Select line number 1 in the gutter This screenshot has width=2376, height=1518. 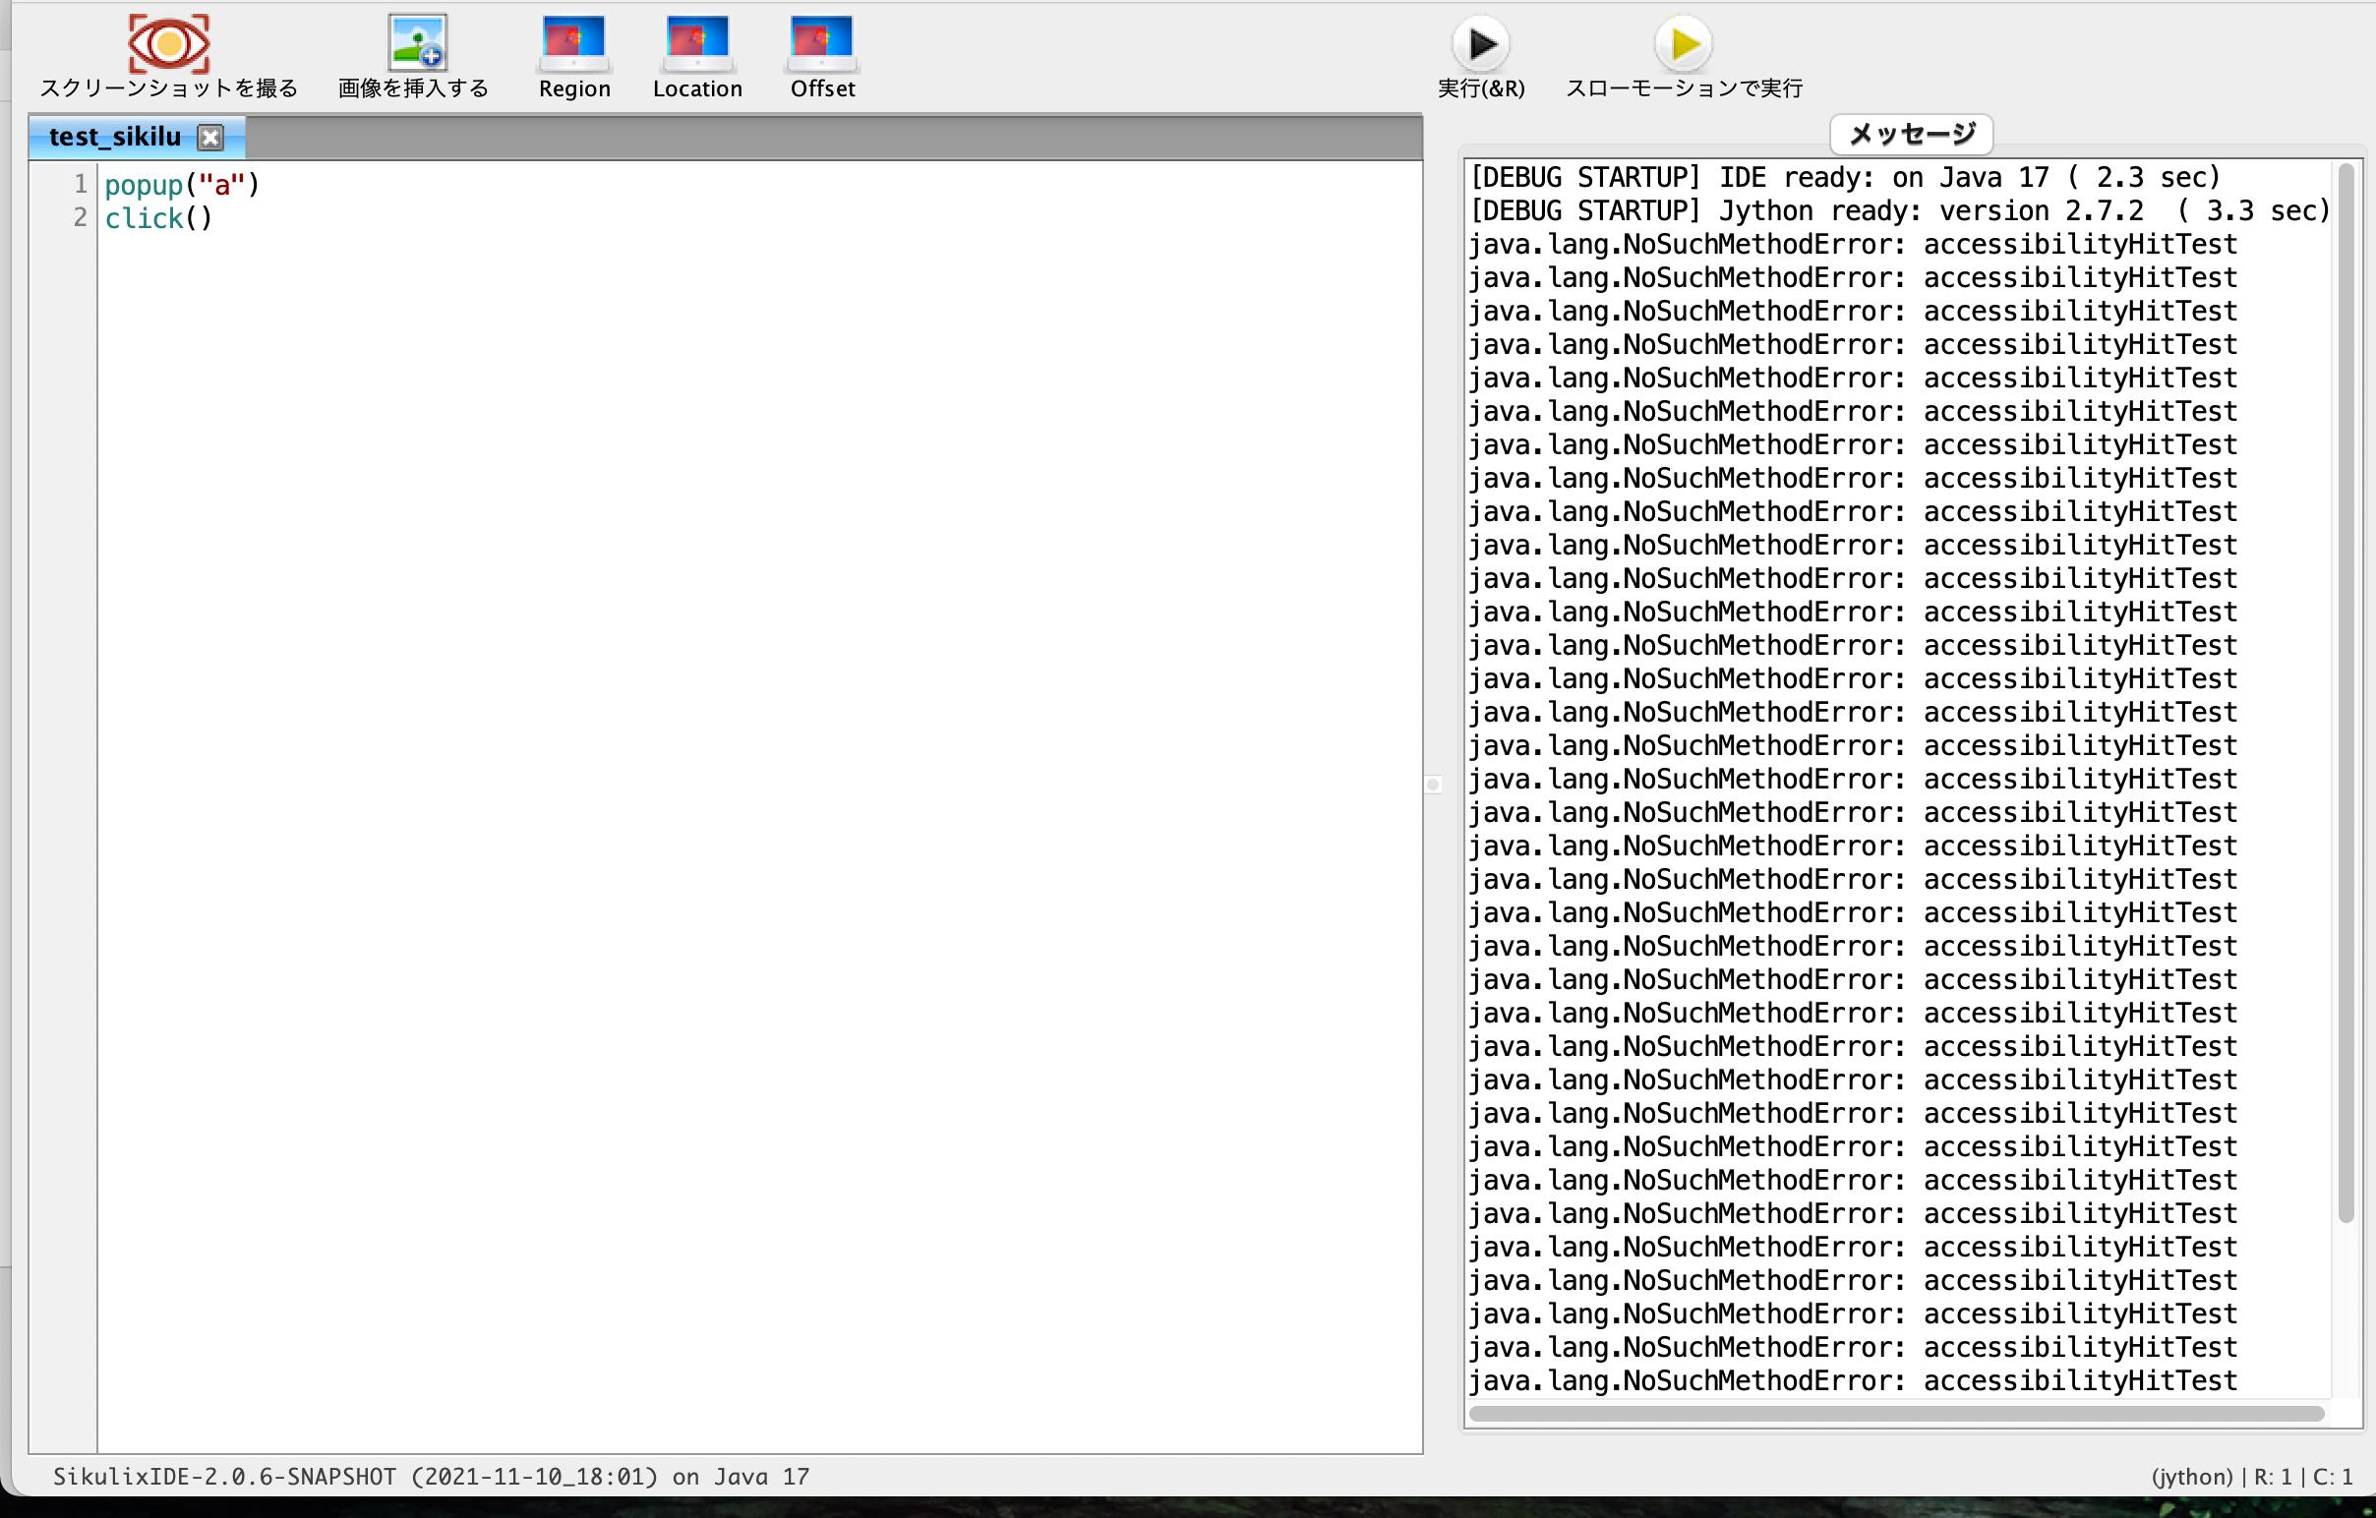pos(78,184)
